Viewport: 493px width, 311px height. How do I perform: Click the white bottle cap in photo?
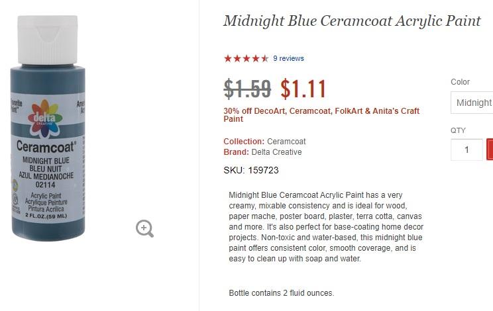(48, 40)
